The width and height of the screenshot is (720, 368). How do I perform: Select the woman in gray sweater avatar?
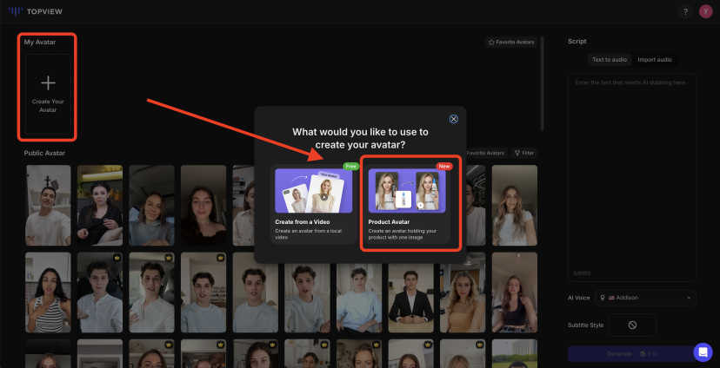coord(151,206)
